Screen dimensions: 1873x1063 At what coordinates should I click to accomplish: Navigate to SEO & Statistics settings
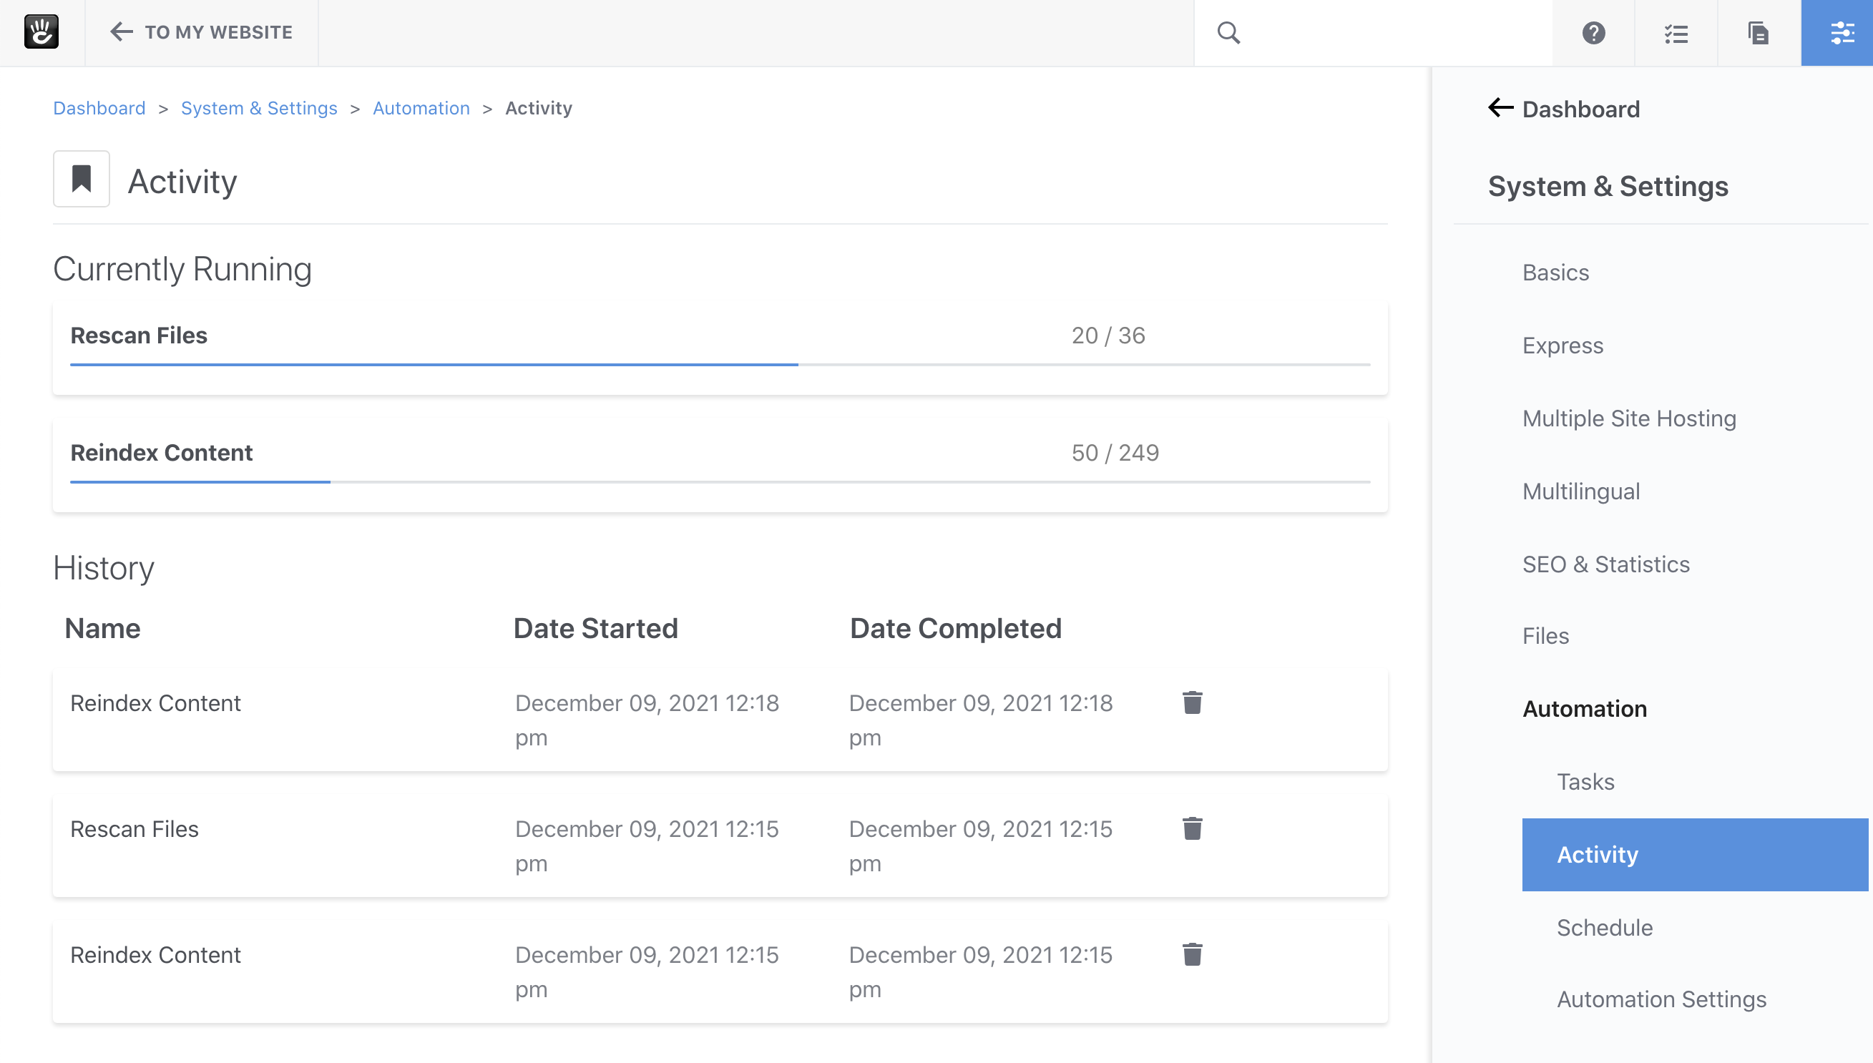pyautogui.click(x=1605, y=562)
